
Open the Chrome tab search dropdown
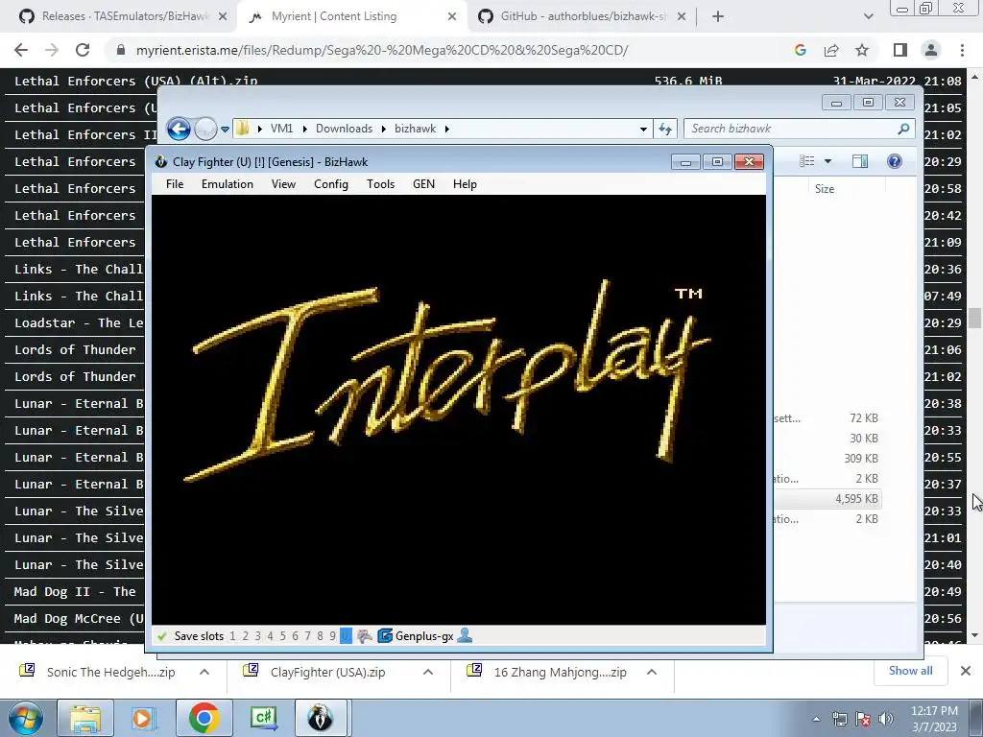(868, 16)
